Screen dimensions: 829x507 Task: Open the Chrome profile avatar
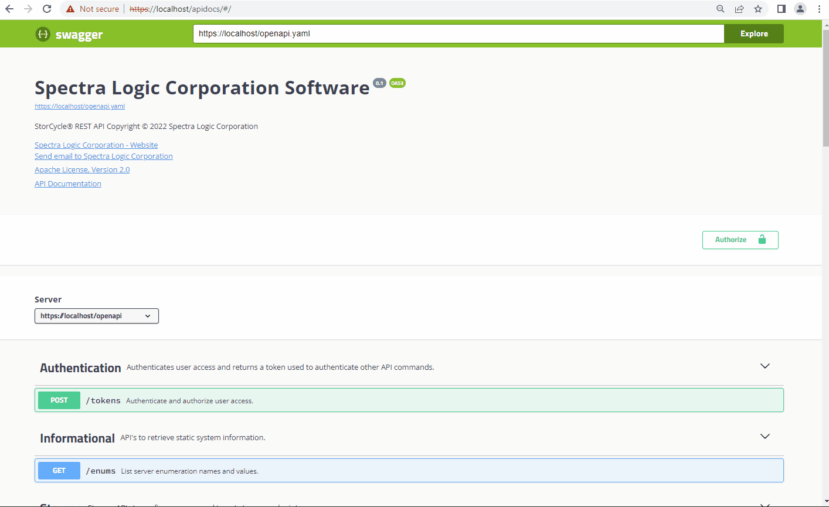[800, 9]
